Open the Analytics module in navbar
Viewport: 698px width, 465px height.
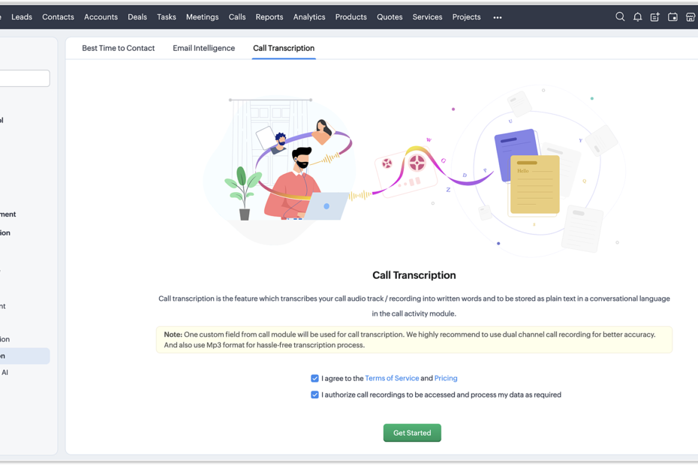coord(309,16)
